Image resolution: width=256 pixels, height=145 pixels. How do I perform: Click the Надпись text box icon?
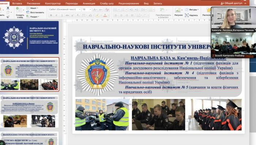pos(187,15)
